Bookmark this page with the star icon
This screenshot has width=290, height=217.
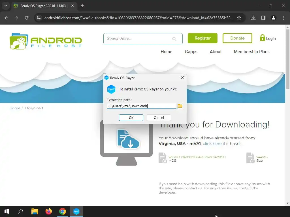[x=239, y=18]
